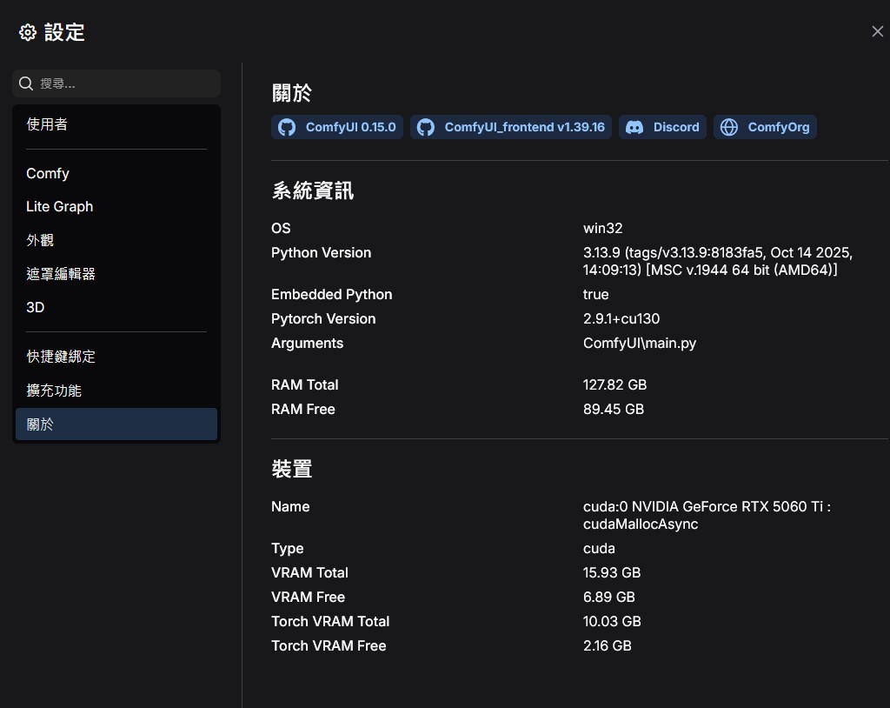
Task: Focus the 搜尋 settings search field
Action: (x=126, y=83)
